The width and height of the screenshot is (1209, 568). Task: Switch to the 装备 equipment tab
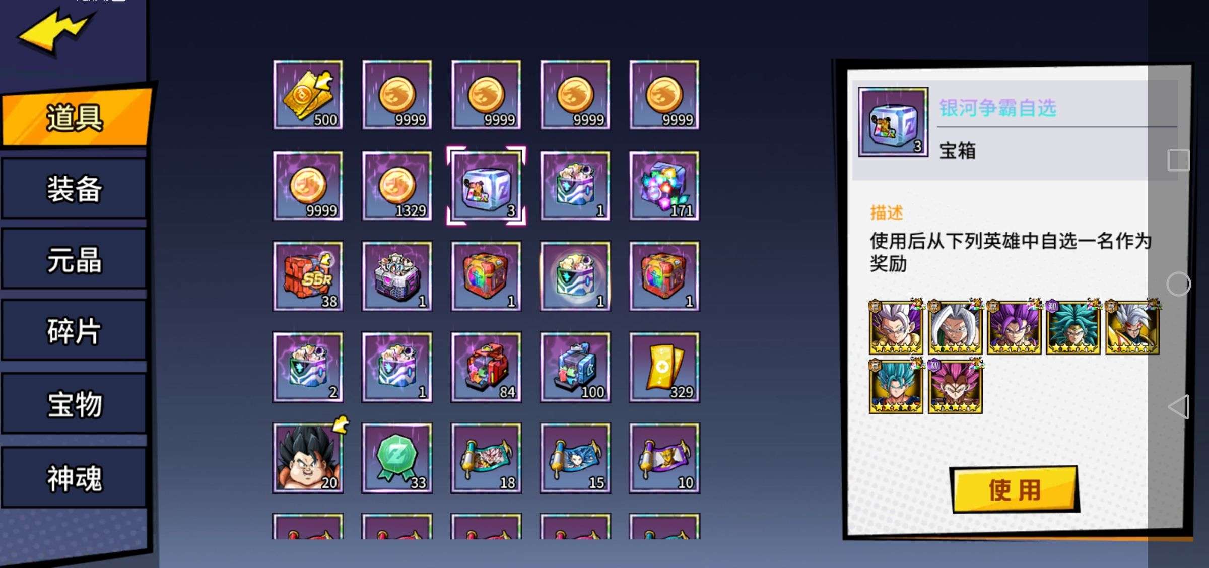[x=74, y=189]
